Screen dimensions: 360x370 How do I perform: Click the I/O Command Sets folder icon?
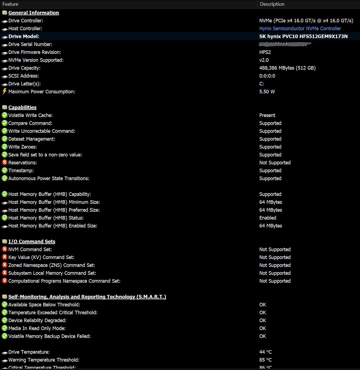pos(4,241)
